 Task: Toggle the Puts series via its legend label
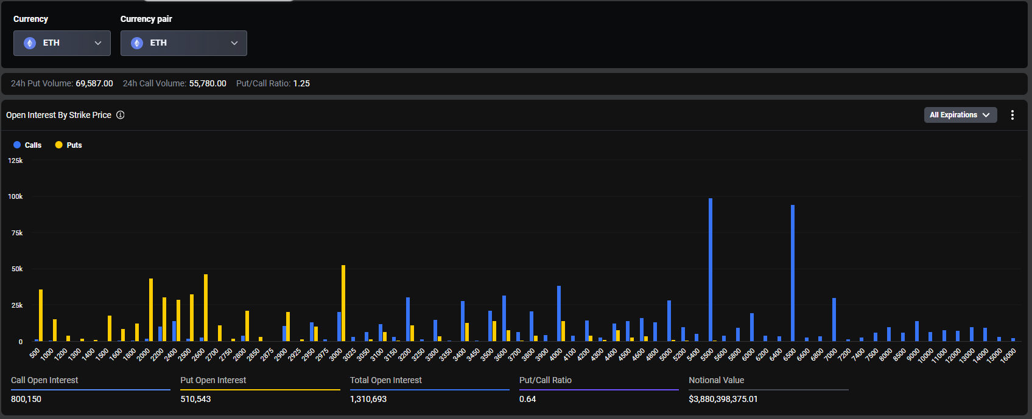74,145
